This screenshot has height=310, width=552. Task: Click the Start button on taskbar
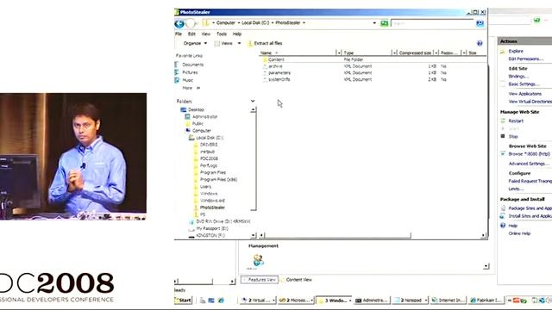183,301
